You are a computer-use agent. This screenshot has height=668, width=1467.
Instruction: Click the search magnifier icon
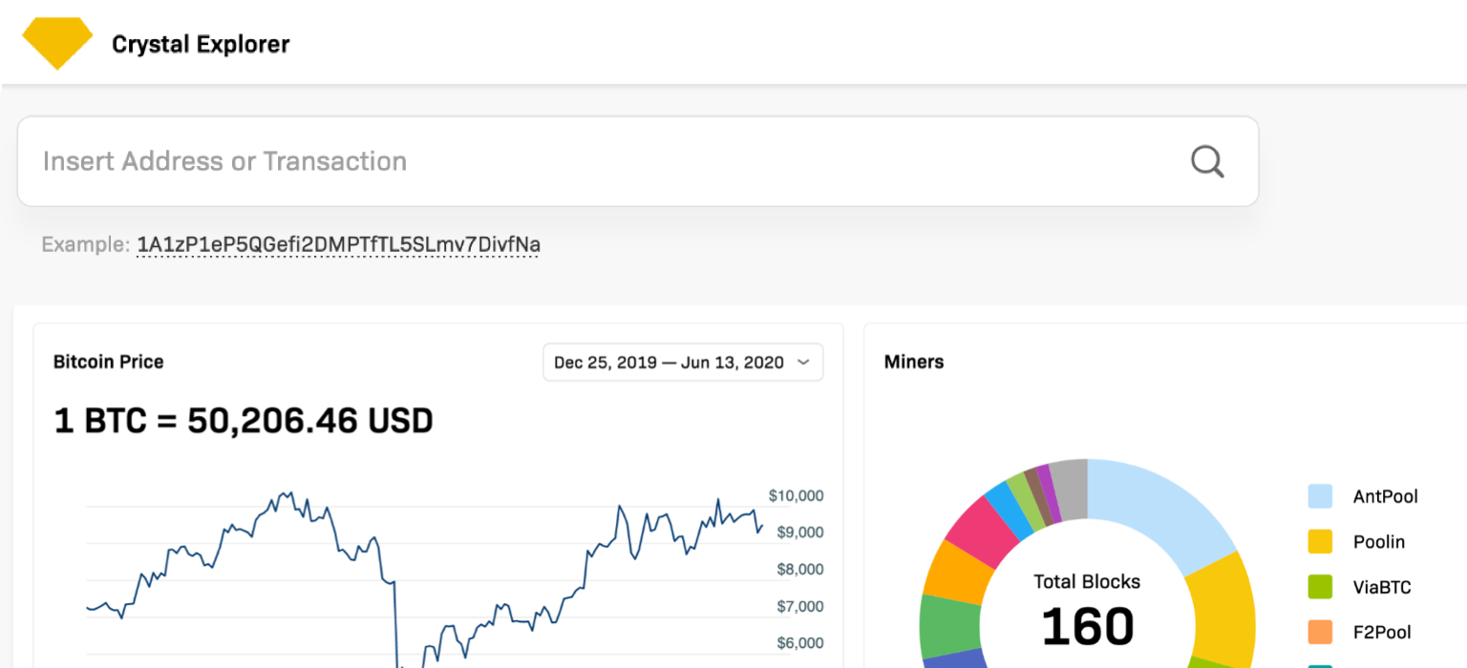[1207, 161]
